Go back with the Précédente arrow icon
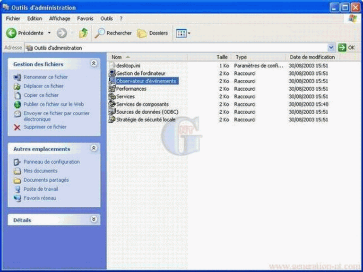Viewport: 363px width, 272px height. coord(11,33)
